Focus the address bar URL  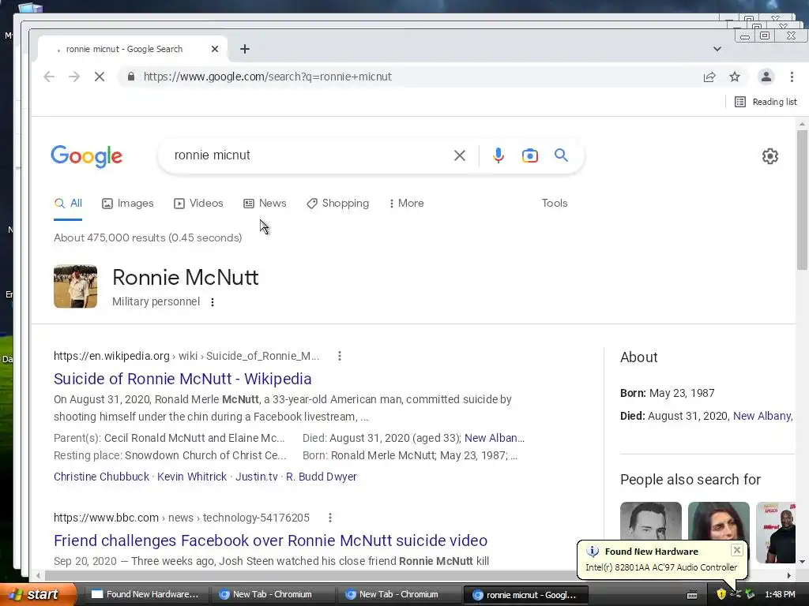click(267, 77)
